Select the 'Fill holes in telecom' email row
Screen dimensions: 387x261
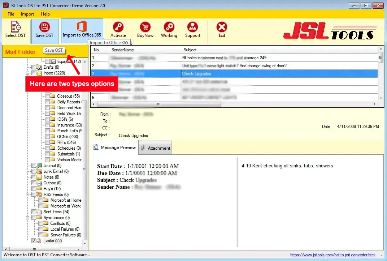click(x=224, y=58)
